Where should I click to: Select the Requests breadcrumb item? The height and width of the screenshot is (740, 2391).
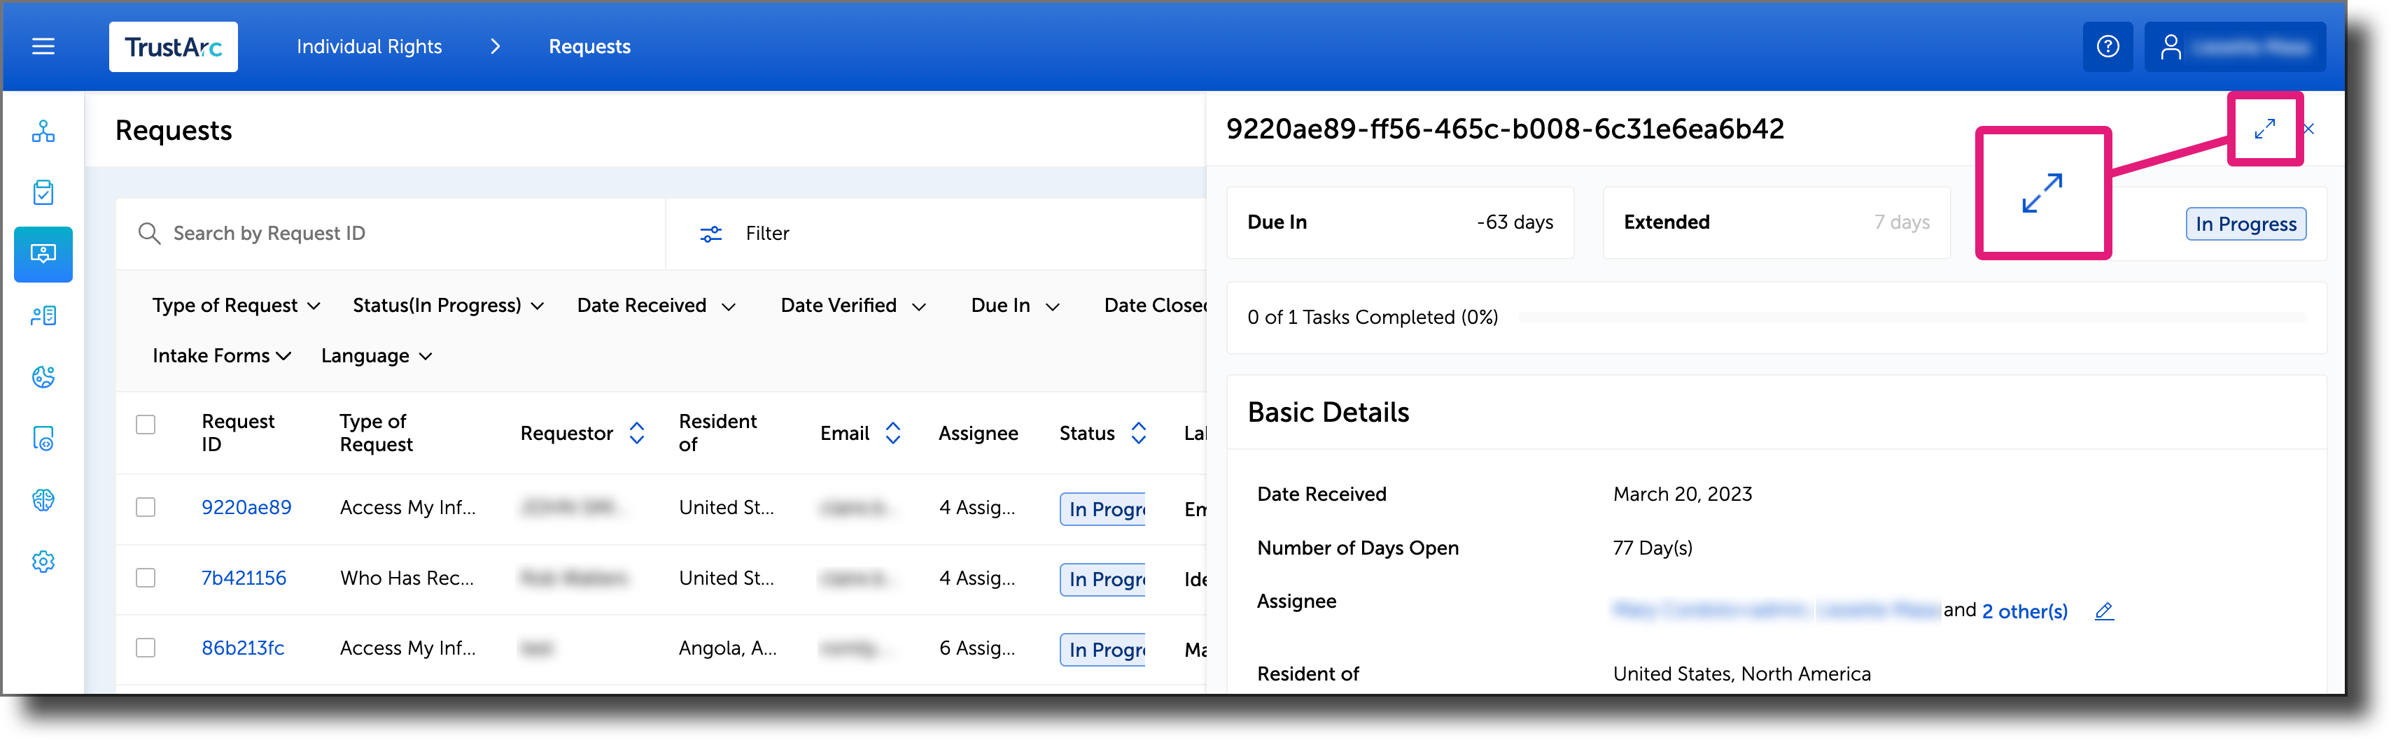589,46
